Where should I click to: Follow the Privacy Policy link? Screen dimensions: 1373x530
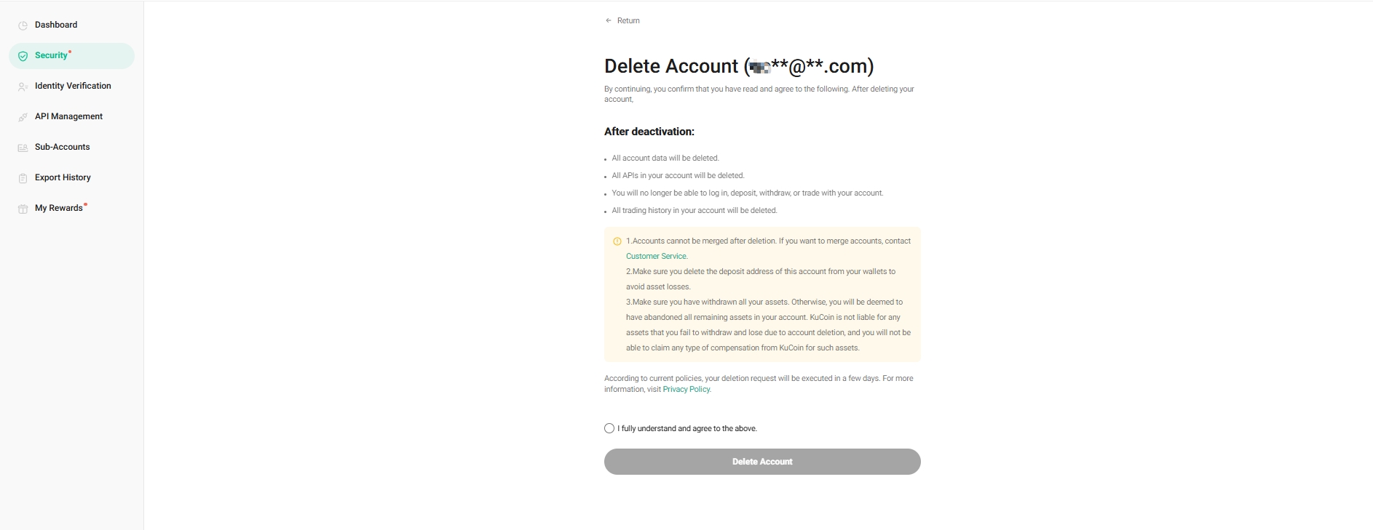point(686,389)
